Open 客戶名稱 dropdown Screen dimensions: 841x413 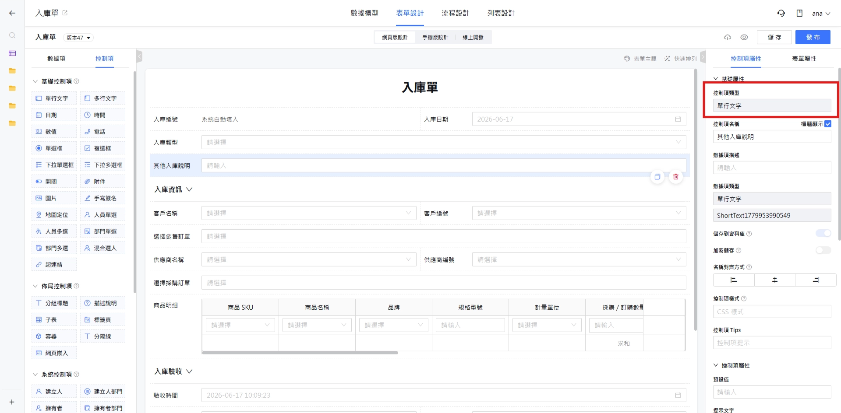tap(309, 213)
